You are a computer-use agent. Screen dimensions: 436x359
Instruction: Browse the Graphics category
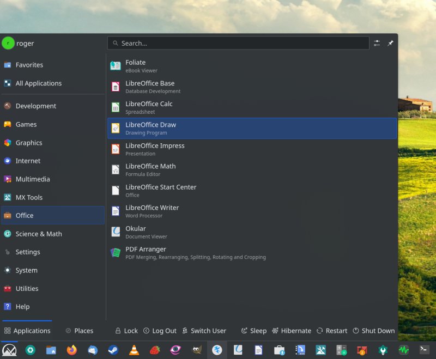(x=33, y=143)
